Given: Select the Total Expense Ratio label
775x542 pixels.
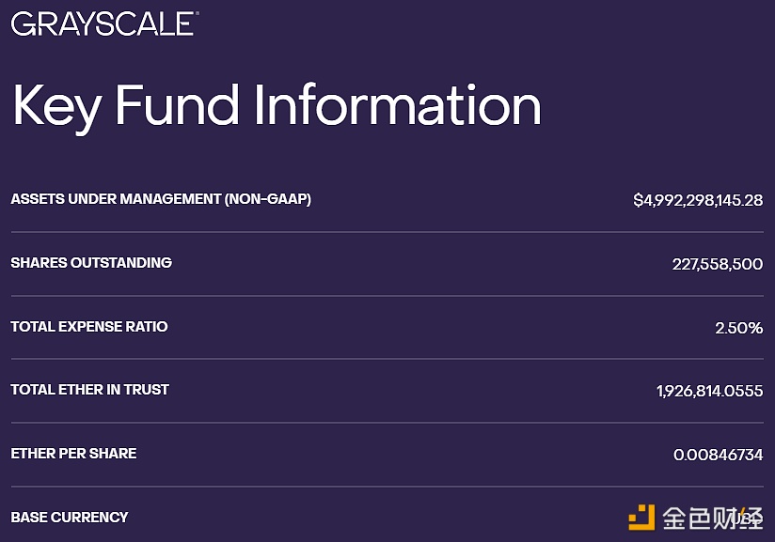Looking at the screenshot, I should point(89,326).
